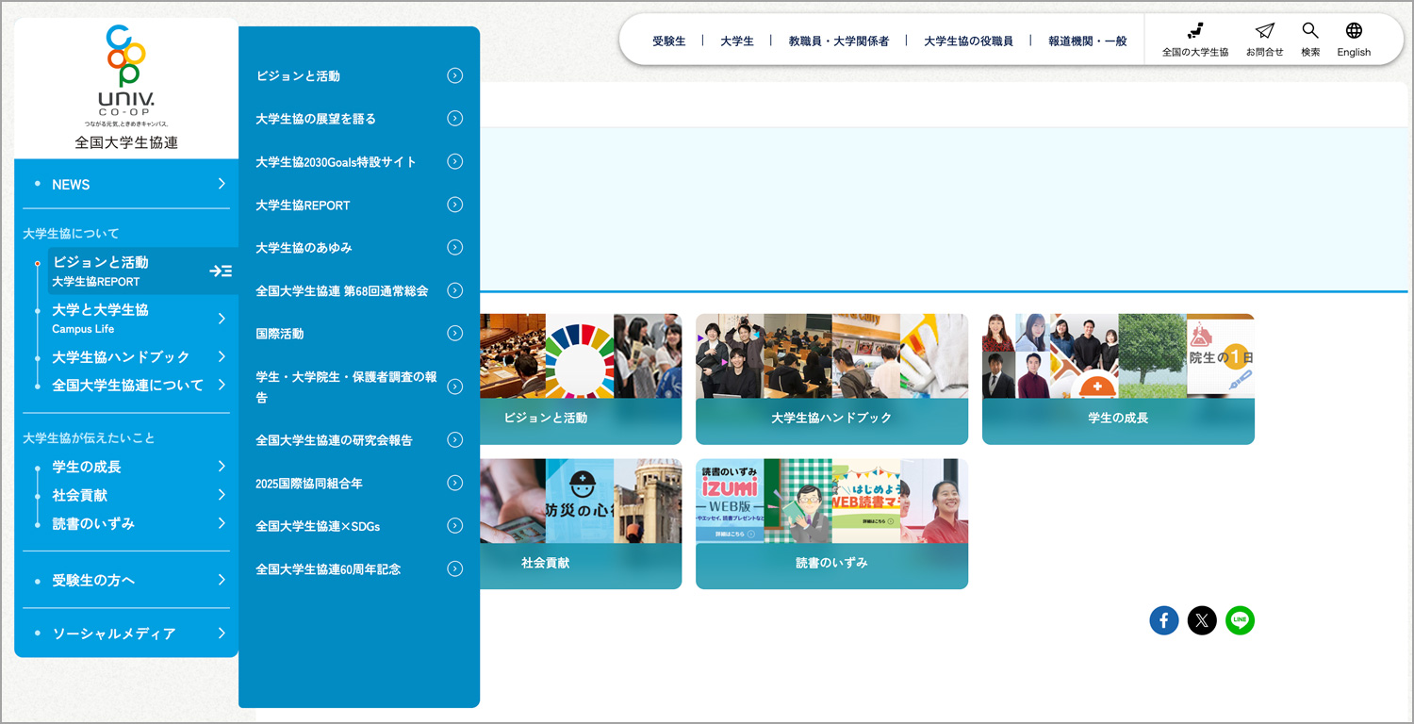Open 全国大学生協連×SDGs submenu entry
1414x724 pixels.
pyautogui.click(x=358, y=526)
